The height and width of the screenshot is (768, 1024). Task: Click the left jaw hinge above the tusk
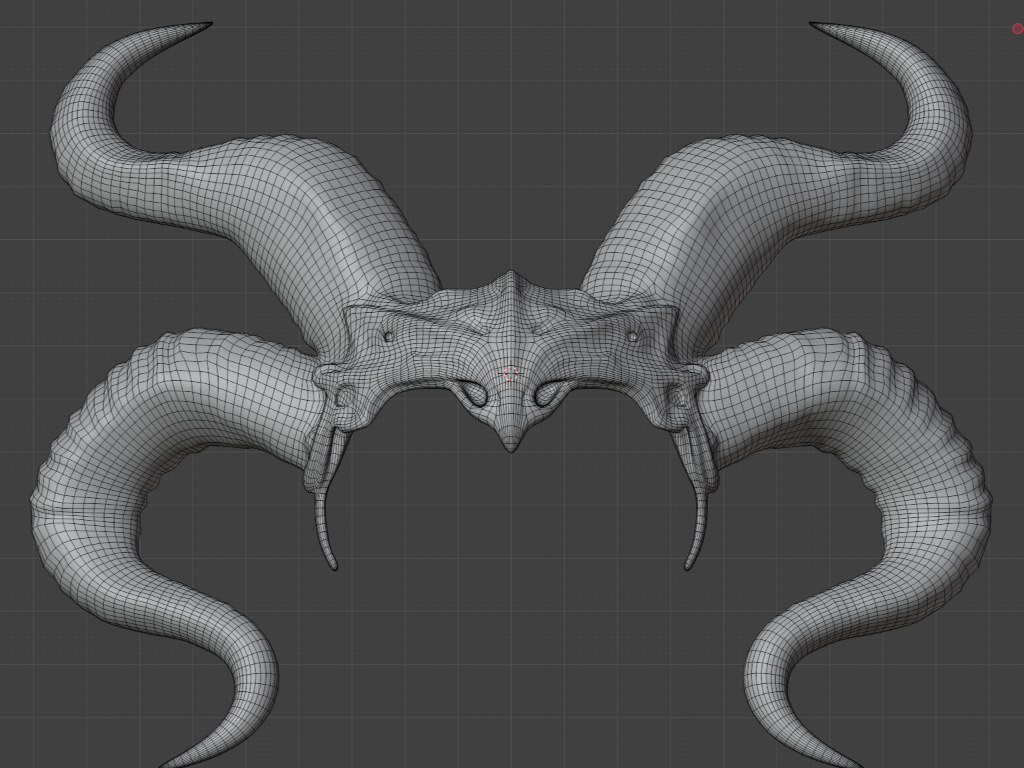point(343,399)
